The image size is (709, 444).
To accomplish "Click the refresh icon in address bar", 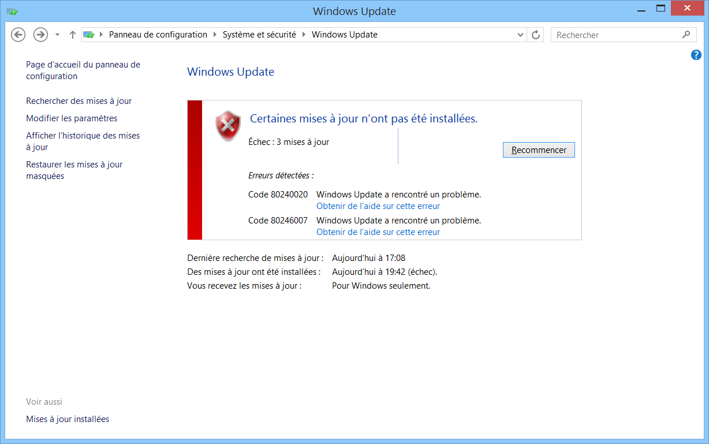I will pyautogui.click(x=536, y=35).
